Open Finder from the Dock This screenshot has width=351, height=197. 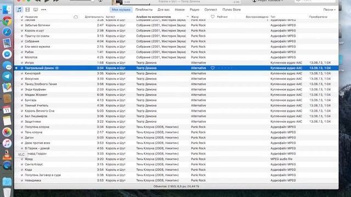point(7,9)
